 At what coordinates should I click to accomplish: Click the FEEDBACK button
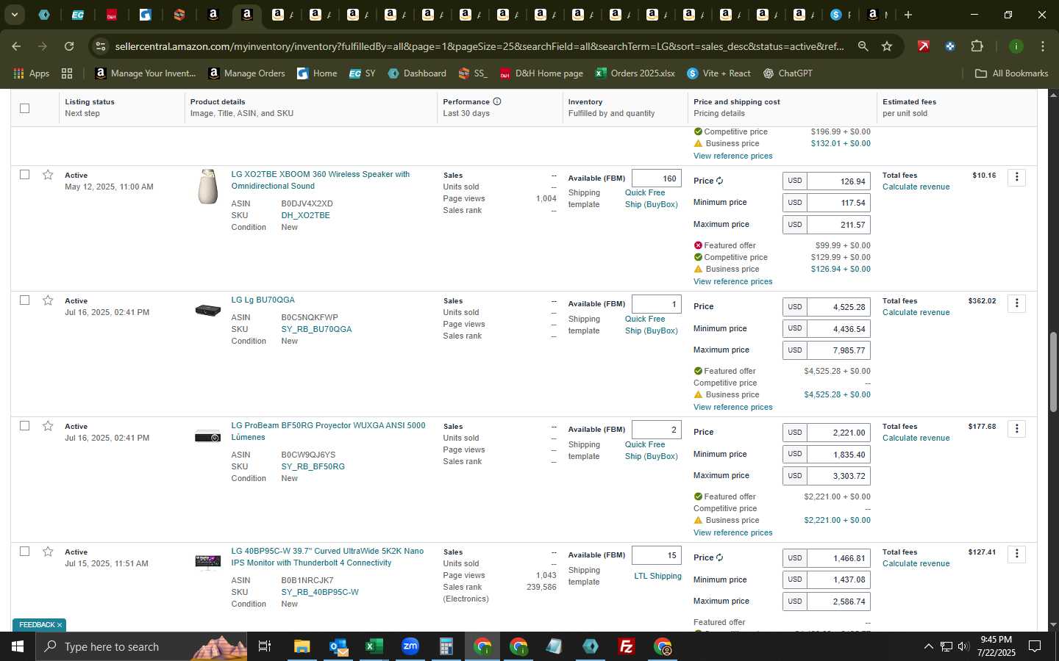36,625
